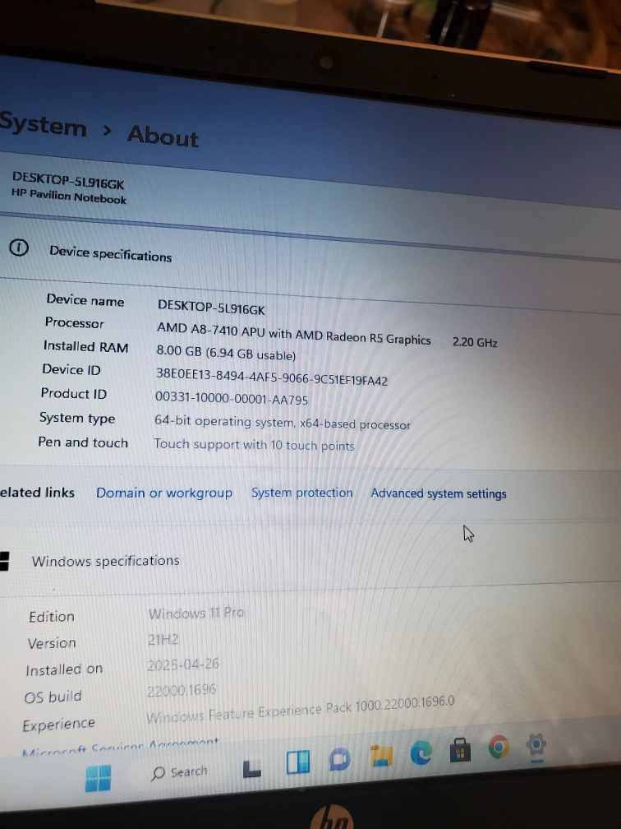
Task: Click the Settings gear in the taskbar
Action: [x=536, y=744]
